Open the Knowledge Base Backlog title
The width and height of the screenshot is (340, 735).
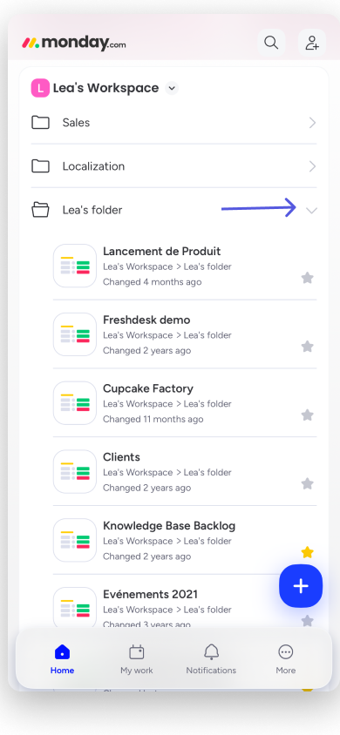coord(169,526)
